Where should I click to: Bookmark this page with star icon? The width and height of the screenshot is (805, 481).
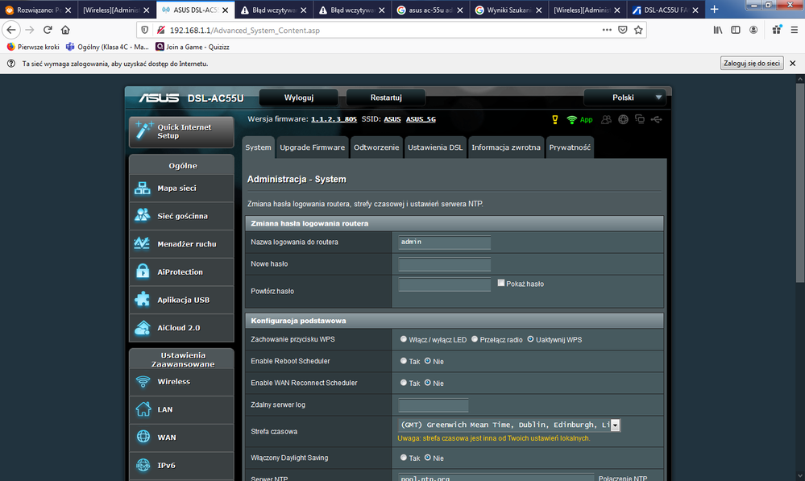[638, 30]
